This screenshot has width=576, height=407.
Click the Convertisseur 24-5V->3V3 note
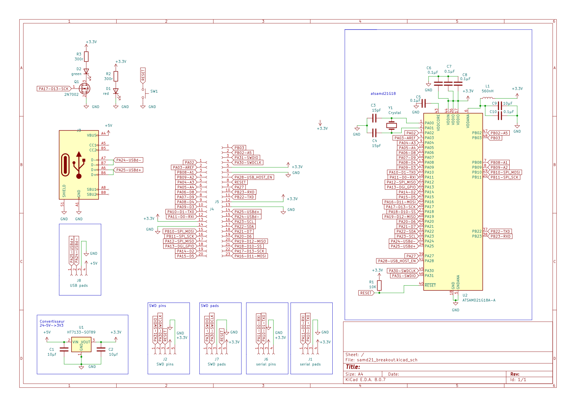click(x=52, y=323)
